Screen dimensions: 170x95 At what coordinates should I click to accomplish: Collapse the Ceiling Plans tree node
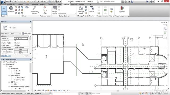pos(9,75)
